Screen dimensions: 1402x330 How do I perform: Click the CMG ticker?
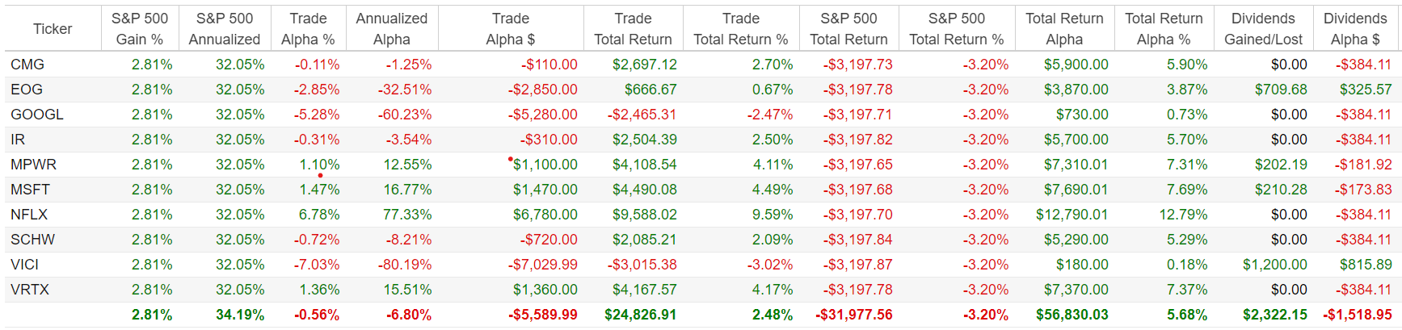(27, 65)
